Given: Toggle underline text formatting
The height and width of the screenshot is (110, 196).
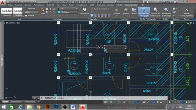Looking at the screenshot, I should pyautogui.click(x=47, y=12).
